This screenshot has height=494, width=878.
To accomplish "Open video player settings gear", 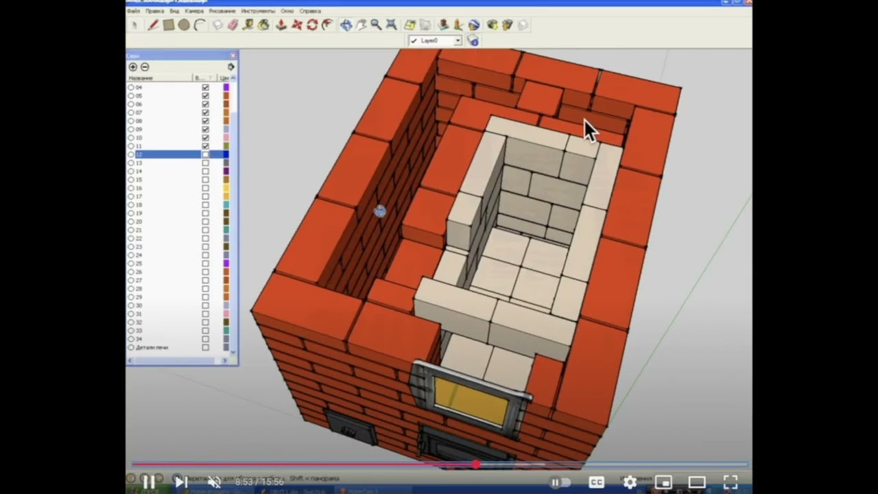I will click(630, 482).
